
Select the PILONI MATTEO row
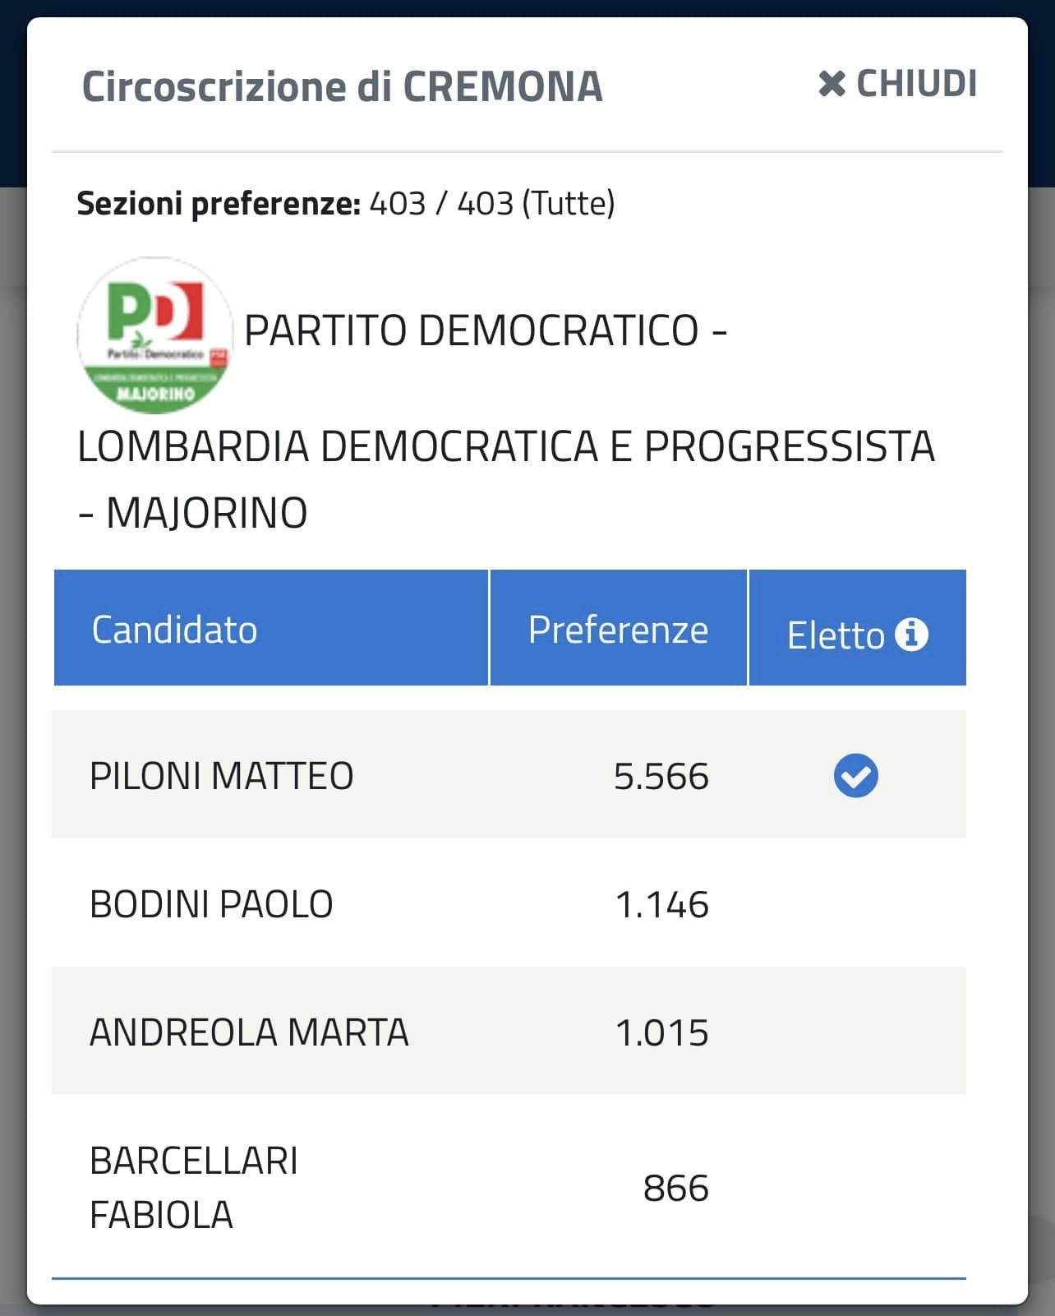coord(509,775)
